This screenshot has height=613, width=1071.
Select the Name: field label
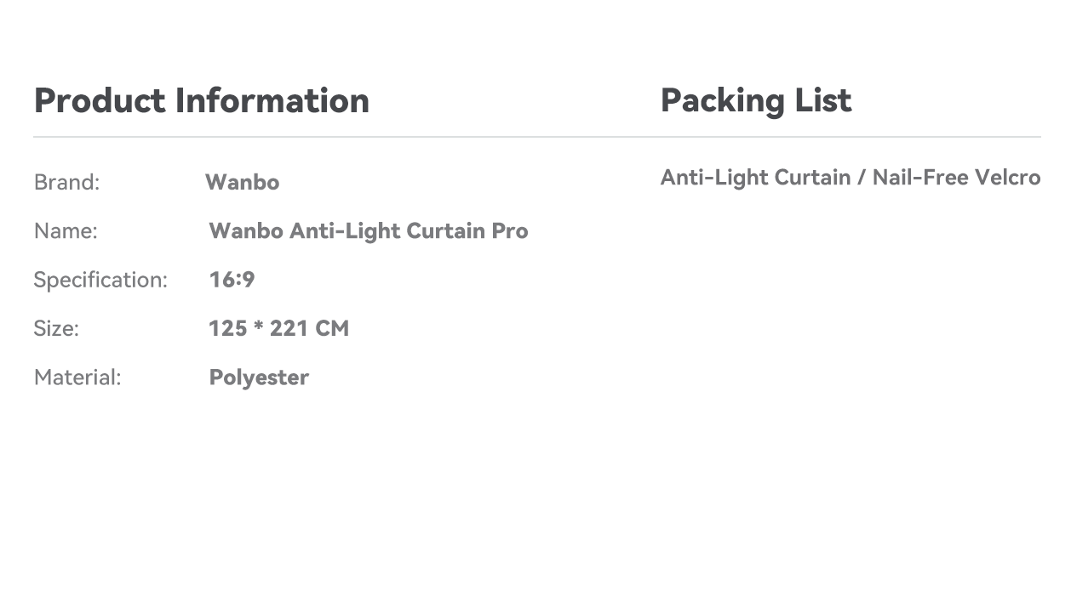[66, 231]
